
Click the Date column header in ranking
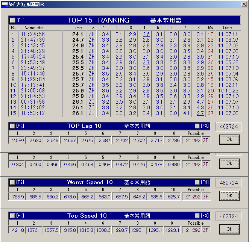(x=228, y=28)
